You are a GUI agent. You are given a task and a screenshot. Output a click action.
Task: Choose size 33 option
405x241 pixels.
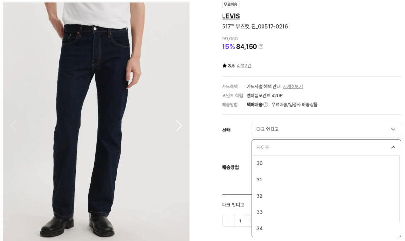[x=325, y=212]
